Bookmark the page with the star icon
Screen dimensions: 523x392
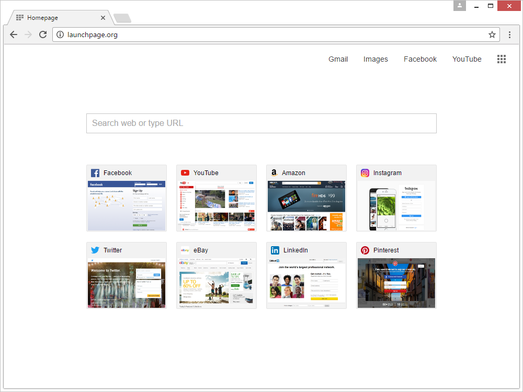pyautogui.click(x=492, y=34)
